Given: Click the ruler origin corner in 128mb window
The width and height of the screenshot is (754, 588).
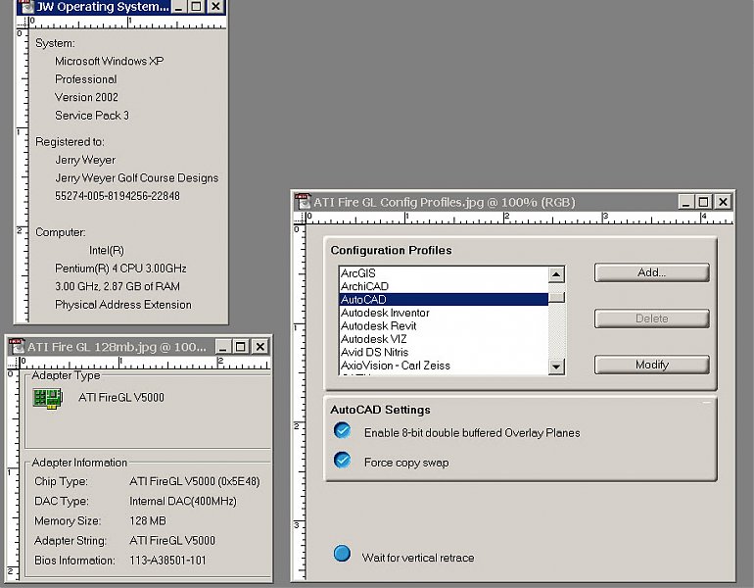Looking at the screenshot, I should [14, 363].
